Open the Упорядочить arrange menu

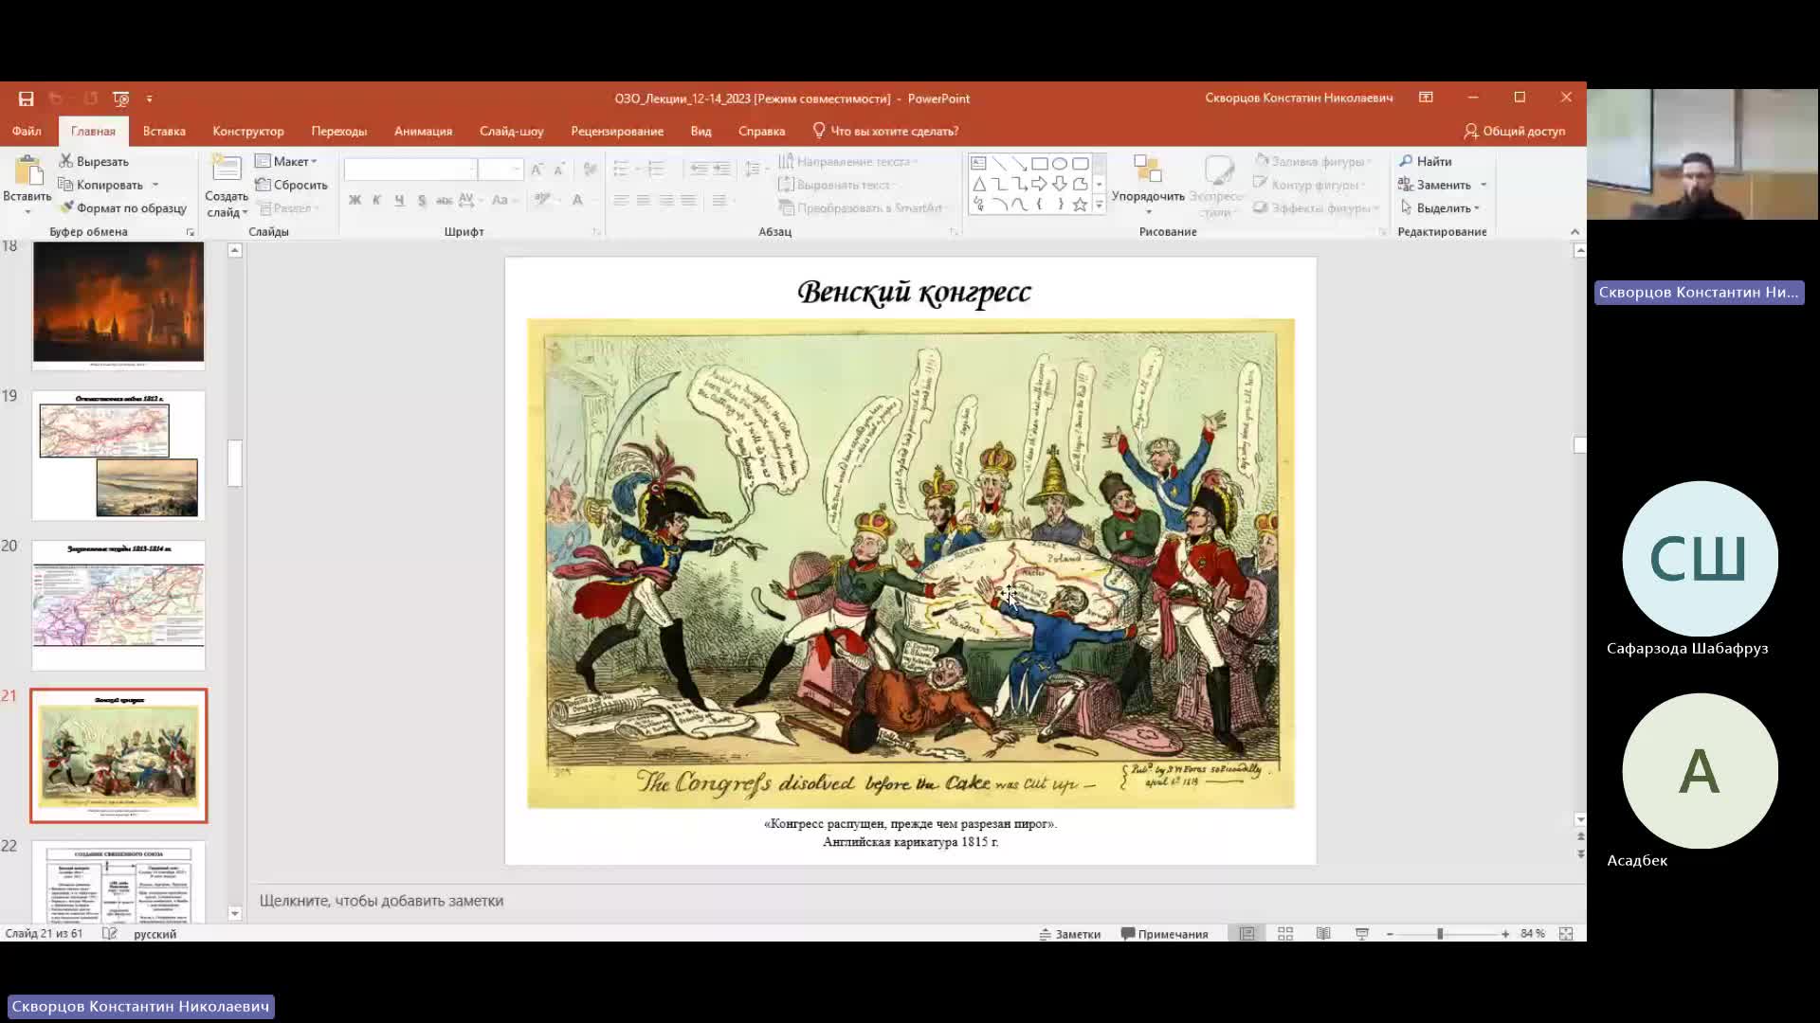[1148, 186]
